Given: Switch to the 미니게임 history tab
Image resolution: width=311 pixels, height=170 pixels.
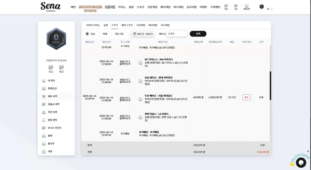Looking at the screenshot, I should click(165, 25).
